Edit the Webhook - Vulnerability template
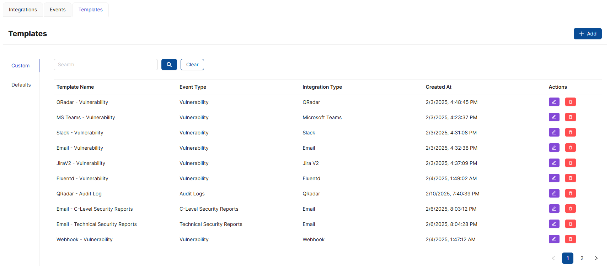The width and height of the screenshot is (610, 266). [554, 239]
